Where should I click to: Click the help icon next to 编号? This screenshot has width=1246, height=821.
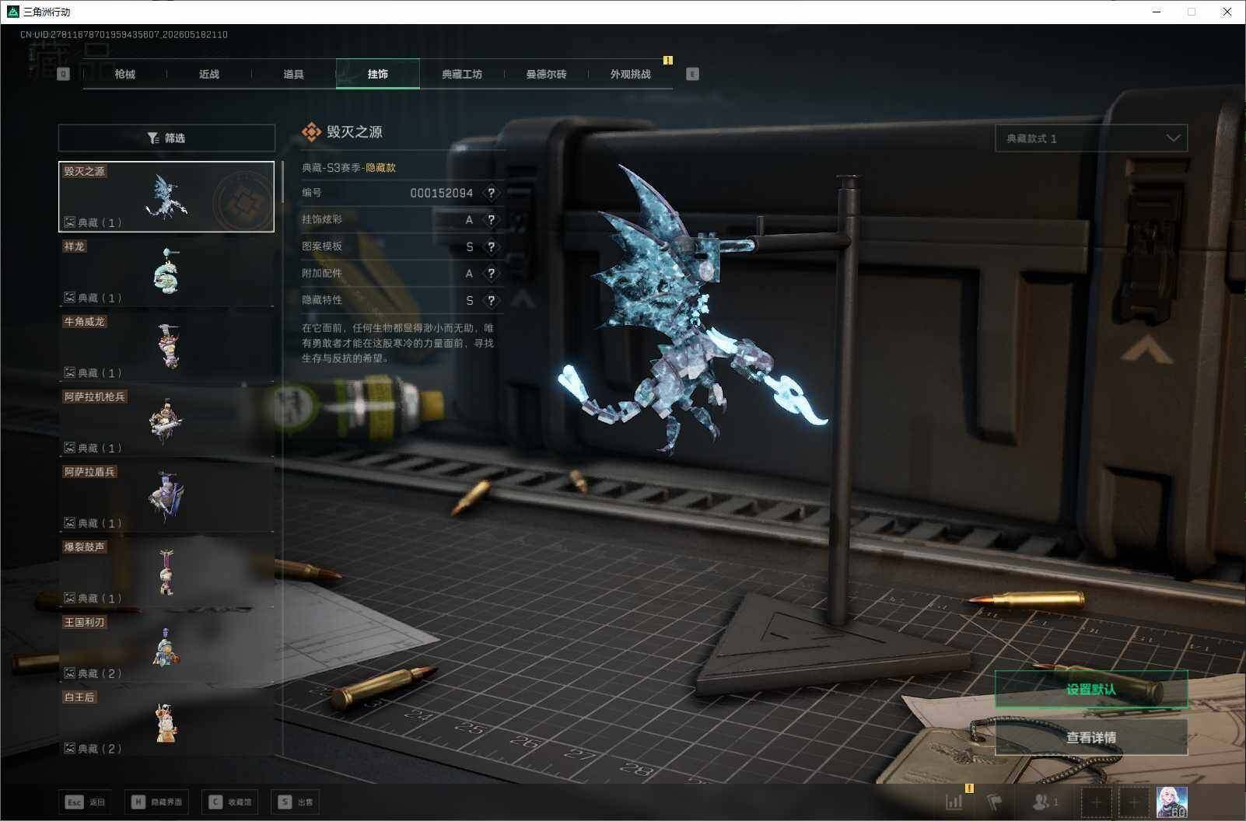coord(491,193)
